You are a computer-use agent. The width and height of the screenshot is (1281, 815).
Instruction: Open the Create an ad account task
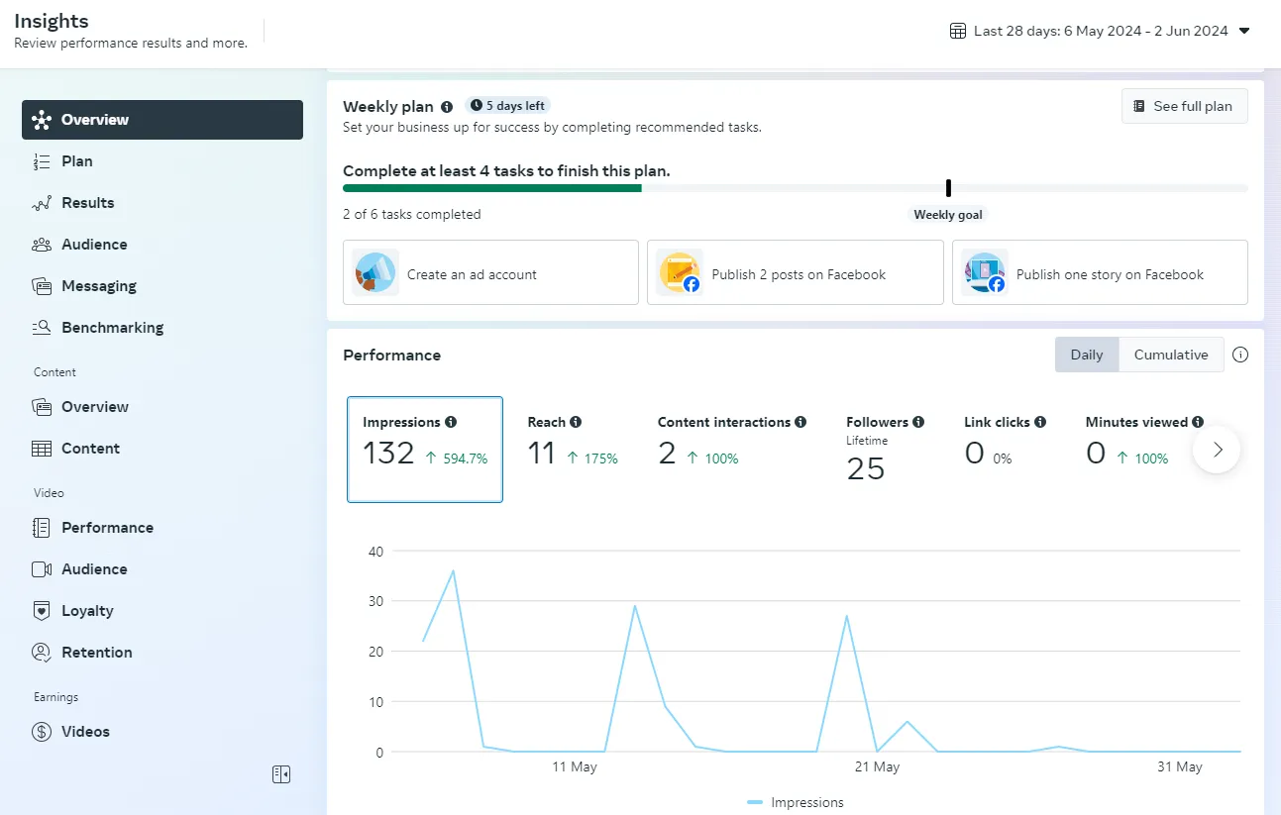[x=490, y=272]
